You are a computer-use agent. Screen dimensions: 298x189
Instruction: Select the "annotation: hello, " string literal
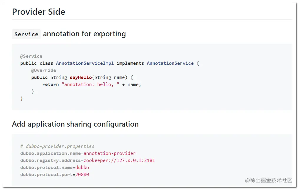tap(90, 84)
